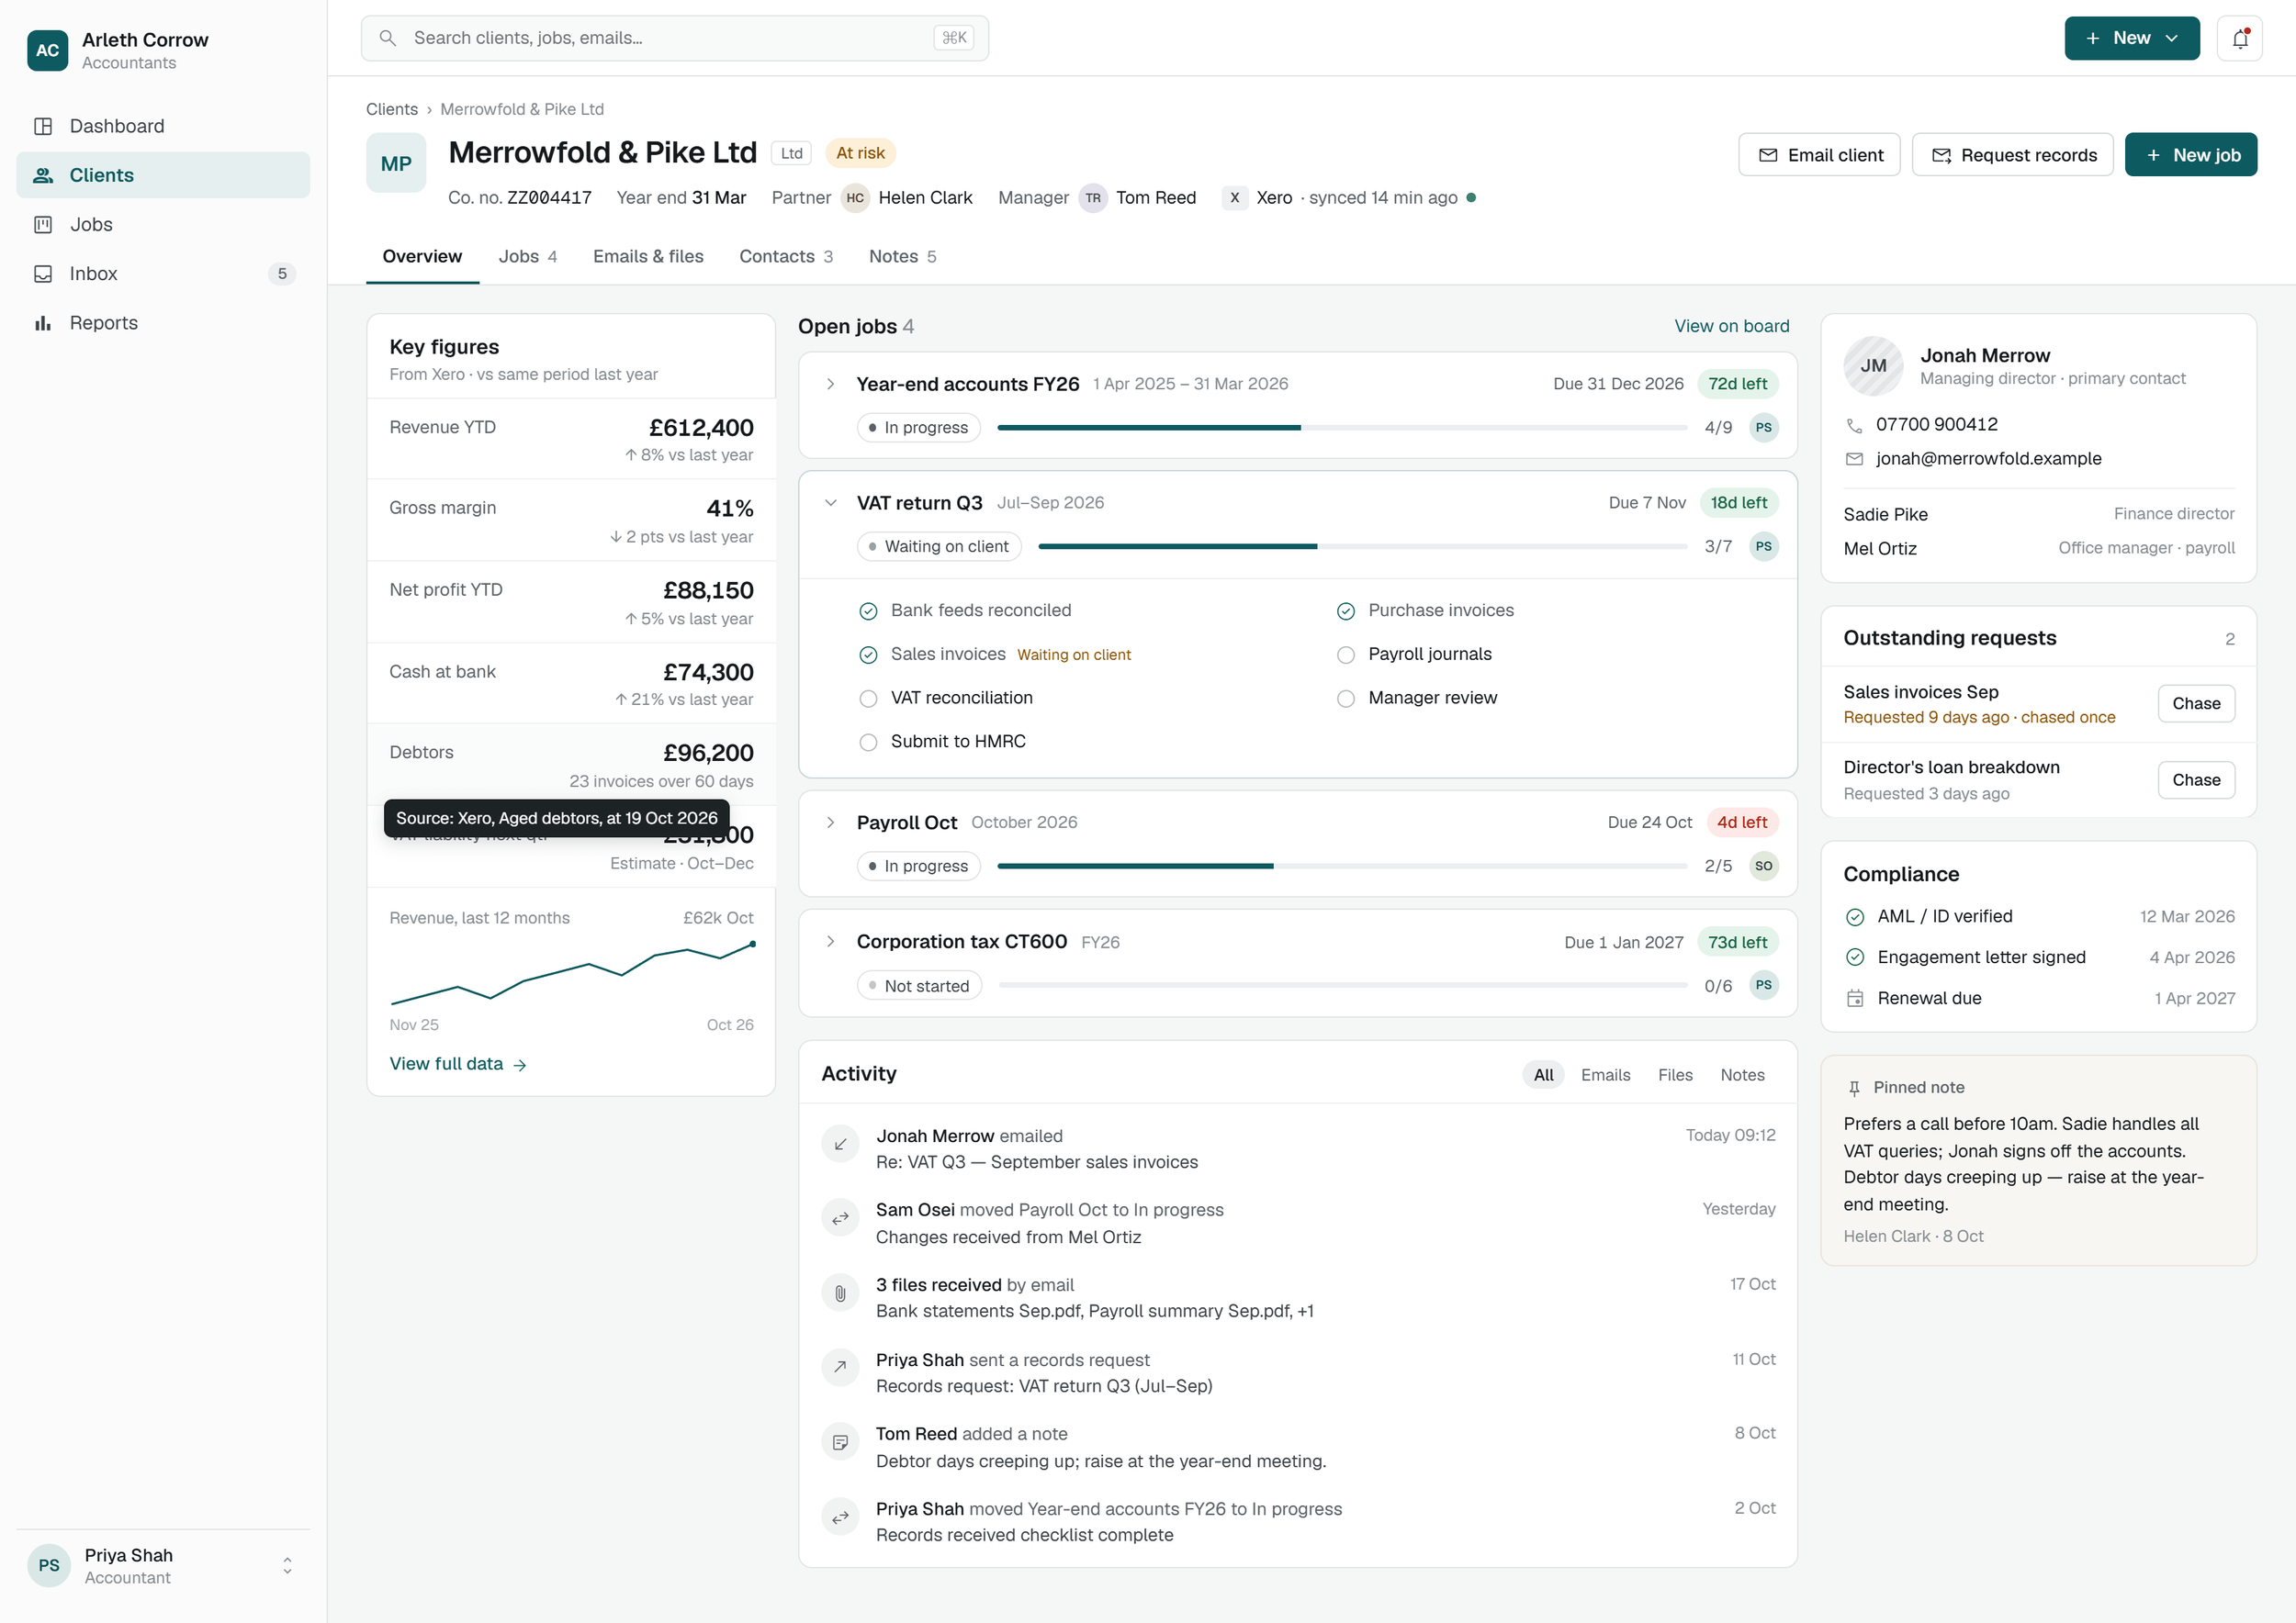Check Payroll journals

coord(1346,655)
